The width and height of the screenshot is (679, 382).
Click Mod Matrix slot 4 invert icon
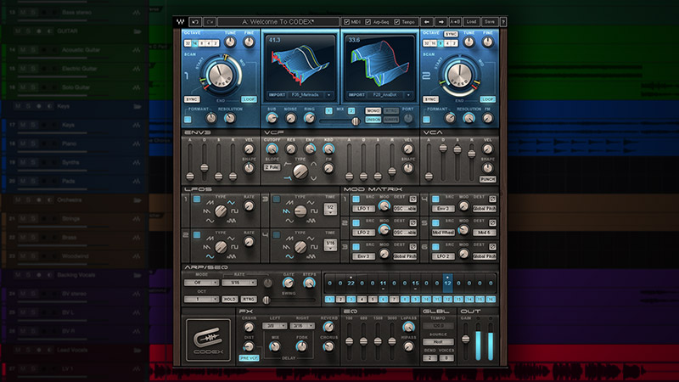point(492,199)
